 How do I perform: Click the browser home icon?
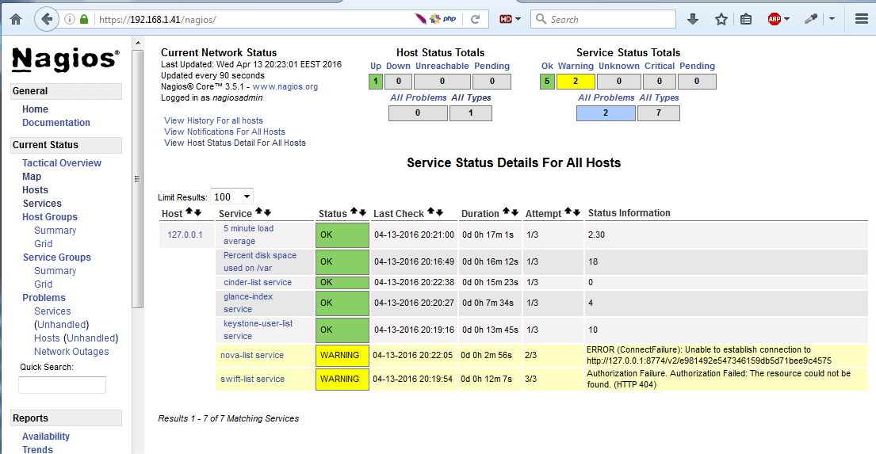(x=16, y=20)
